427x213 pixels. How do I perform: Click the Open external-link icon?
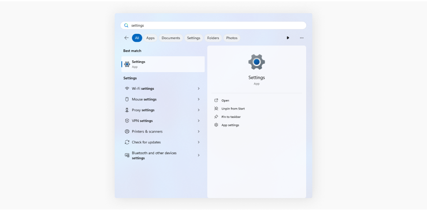point(216,100)
